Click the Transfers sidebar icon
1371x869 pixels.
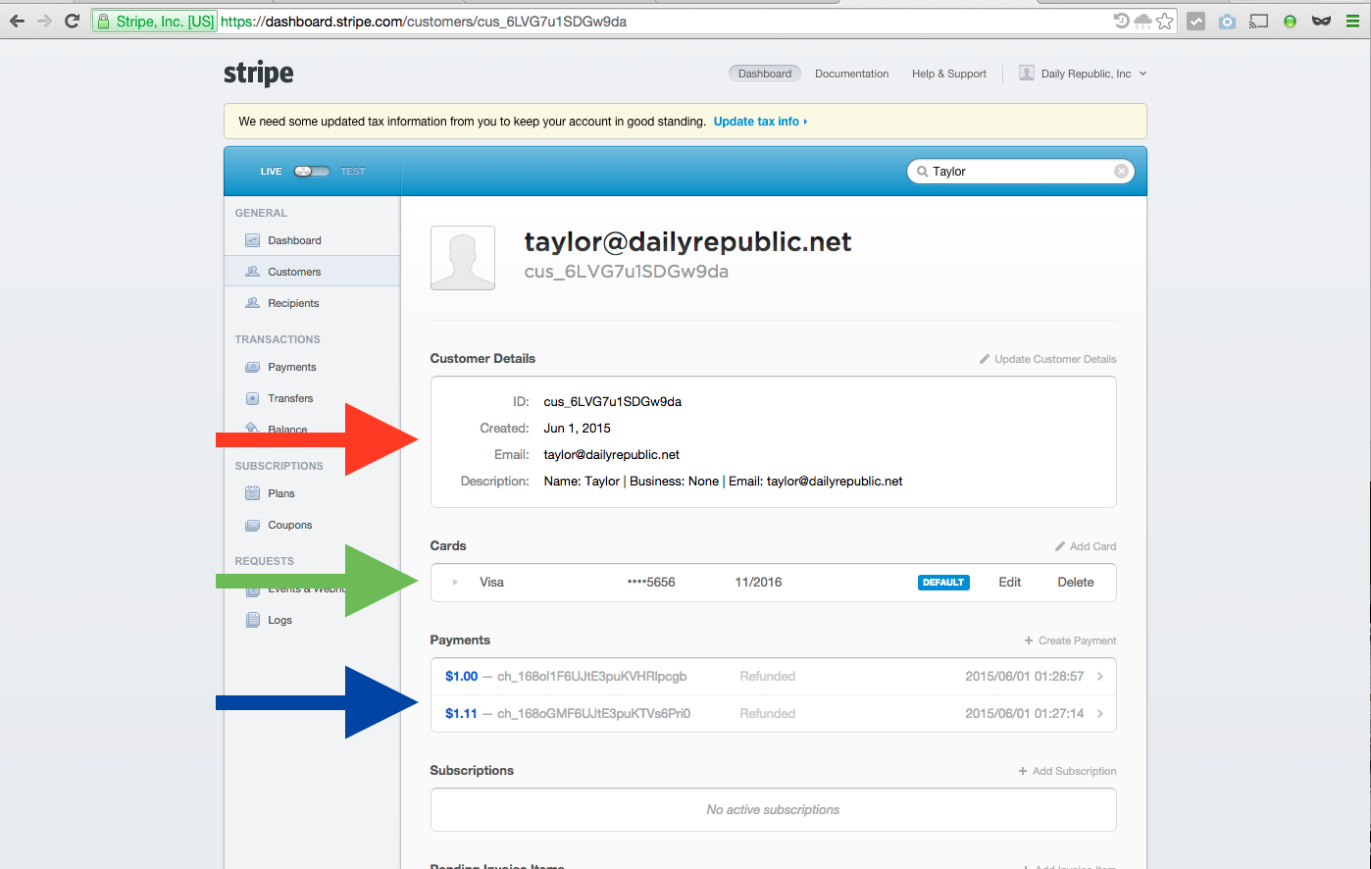252,398
